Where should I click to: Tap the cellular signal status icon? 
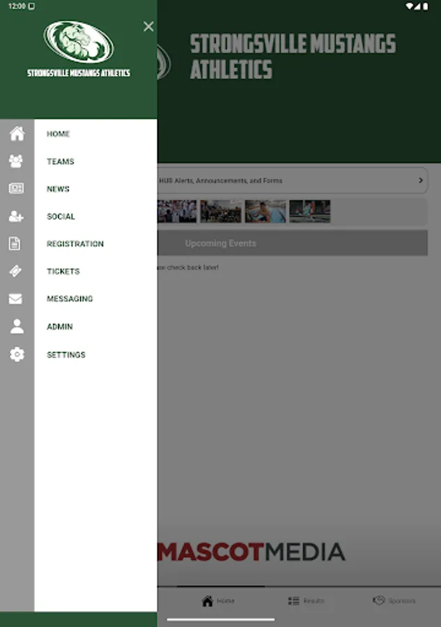point(417,6)
